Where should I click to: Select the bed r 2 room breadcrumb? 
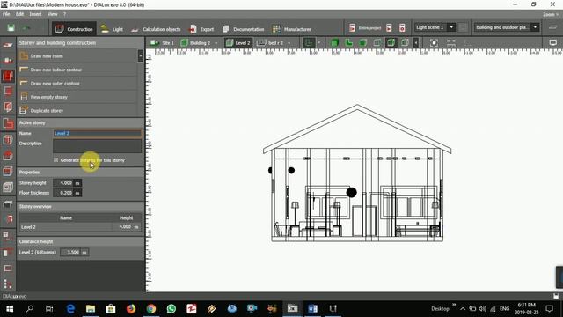(270, 43)
